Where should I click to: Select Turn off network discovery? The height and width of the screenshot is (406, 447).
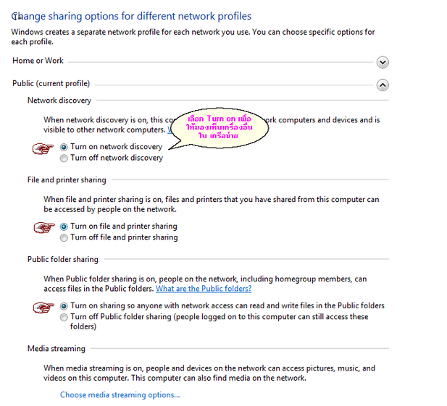[x=64, y=158]
